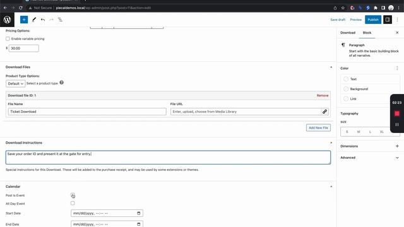This screenshot has height=227, width=404.
Task: Open the browser extensions puzzle icon
Action: click(376, 8)
